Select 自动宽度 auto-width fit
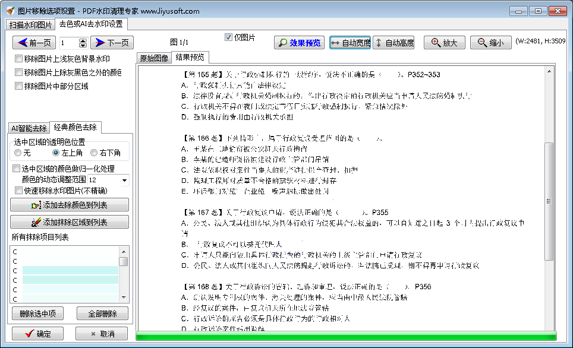Image resolution: width=573 pixels, height=348 pixels. (350, 42)
